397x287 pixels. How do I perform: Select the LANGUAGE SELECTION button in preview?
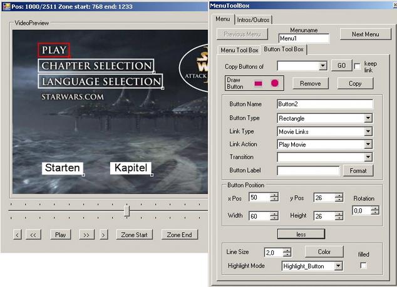click(101, 81)
